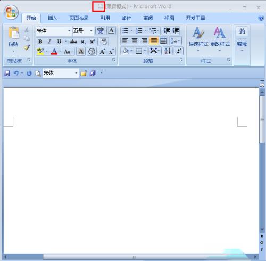Align text to the left
Screen dimensions: 266x261
click(125, 41)
